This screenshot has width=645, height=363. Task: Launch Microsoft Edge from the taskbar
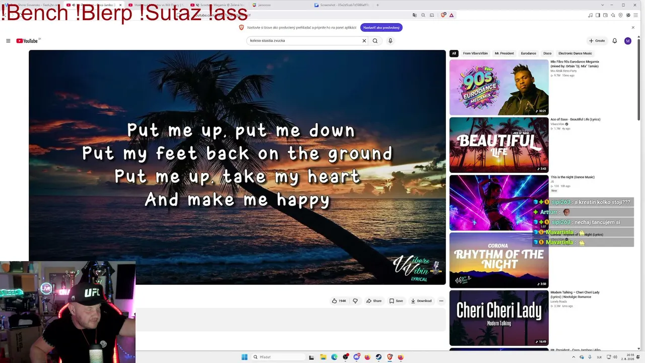pyautogui.click(x=334, y=357)
